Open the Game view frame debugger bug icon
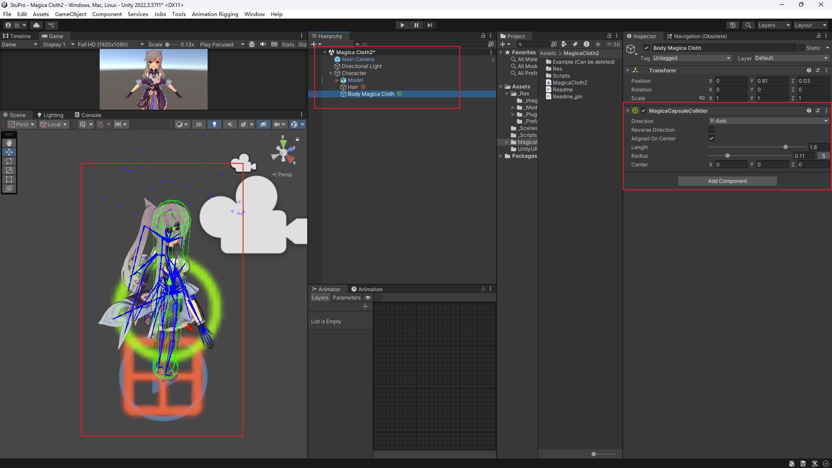832x468 pixels. (252, 44)
